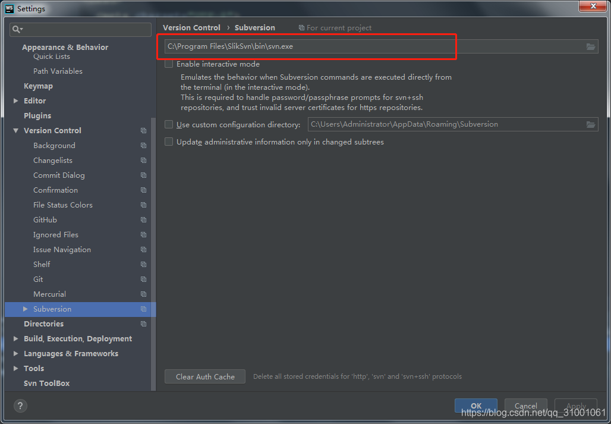611x424 pixels.
Task: Click the folder browse icon for svn.exe path
Action: pos(591,46)
